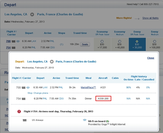Click 96% on-time value for flight 700
Viewport: 163px width, 133px height.
(x=128, y=87)
